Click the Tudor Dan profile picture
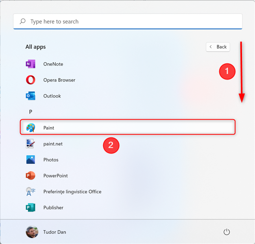This screenshot has width=255, height=244. point(32,232)
